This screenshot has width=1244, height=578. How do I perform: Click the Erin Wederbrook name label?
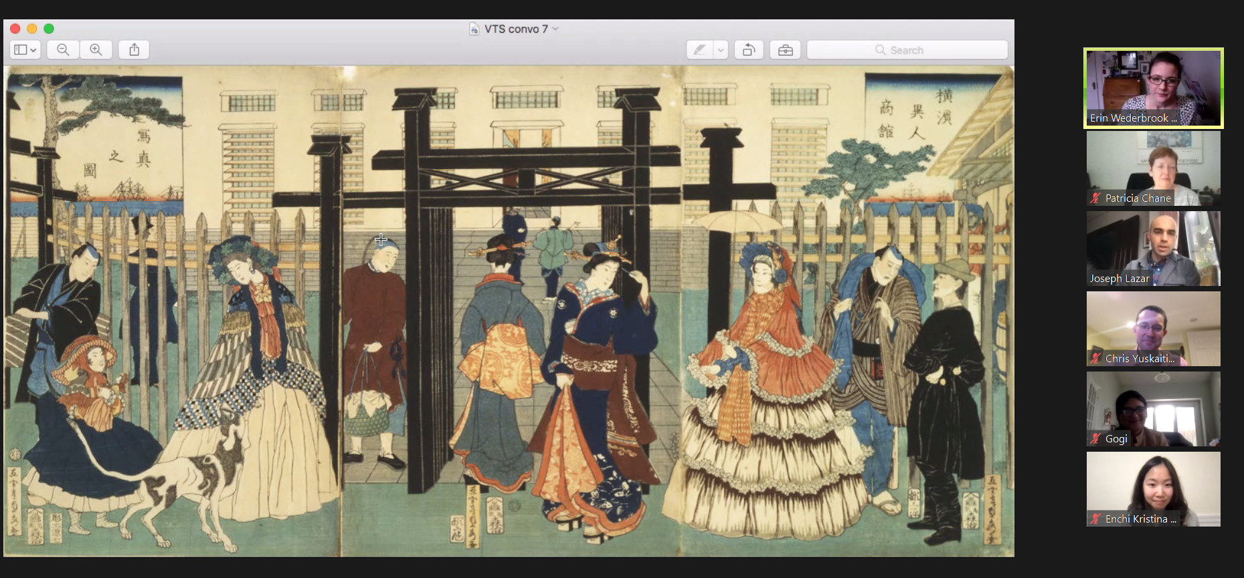click(x=1133, y=118)
